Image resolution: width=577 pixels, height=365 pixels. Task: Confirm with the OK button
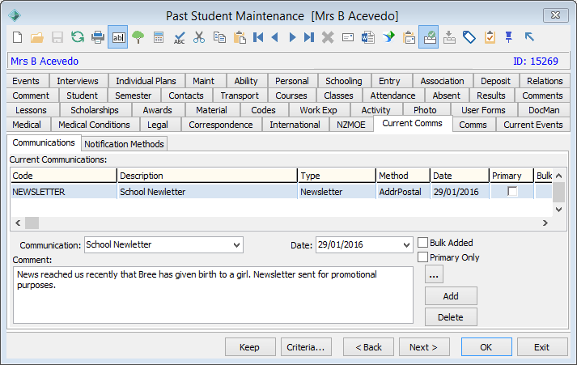(486, 347)
